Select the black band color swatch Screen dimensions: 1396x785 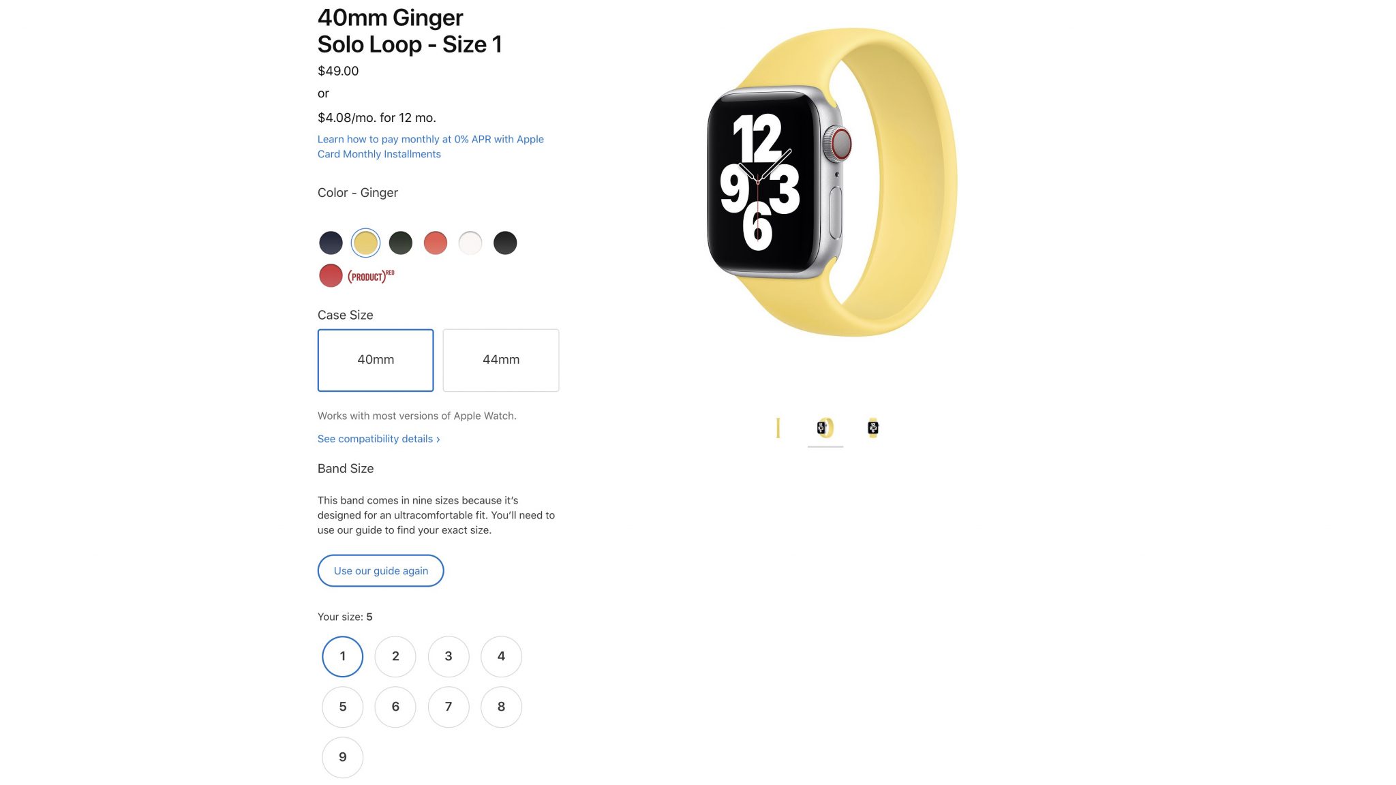point(505,243)
